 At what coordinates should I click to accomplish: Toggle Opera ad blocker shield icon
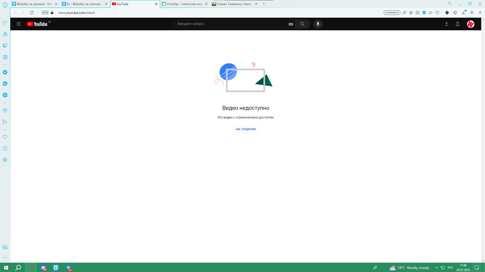pos(424,13)
